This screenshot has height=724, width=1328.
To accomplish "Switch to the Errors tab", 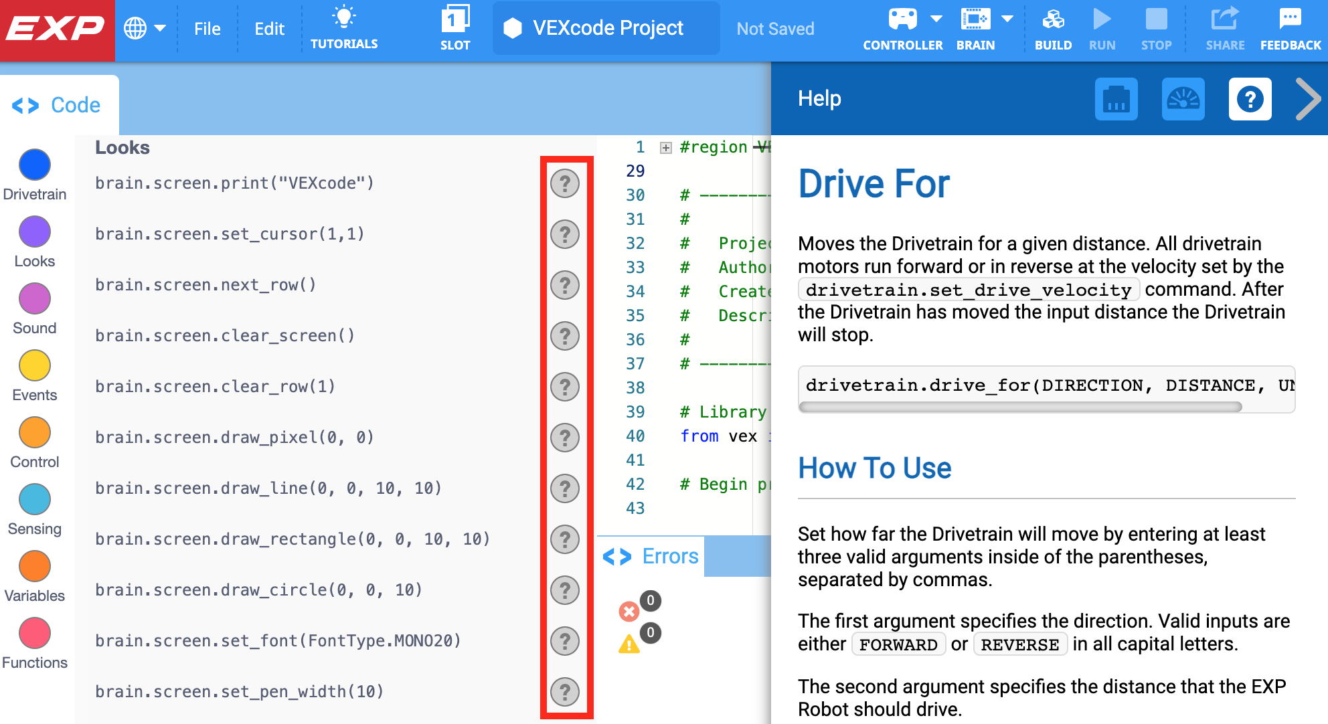I will point(671,556).
